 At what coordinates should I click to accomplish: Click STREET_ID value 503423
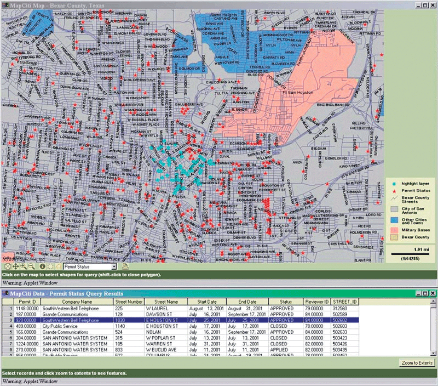pyautogui.click(x=345, y=338)
